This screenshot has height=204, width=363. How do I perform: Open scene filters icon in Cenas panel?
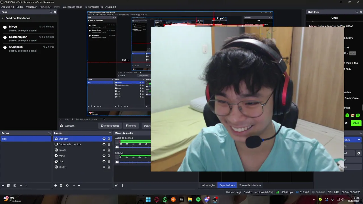pyautogui.click(x=15, y=186)
